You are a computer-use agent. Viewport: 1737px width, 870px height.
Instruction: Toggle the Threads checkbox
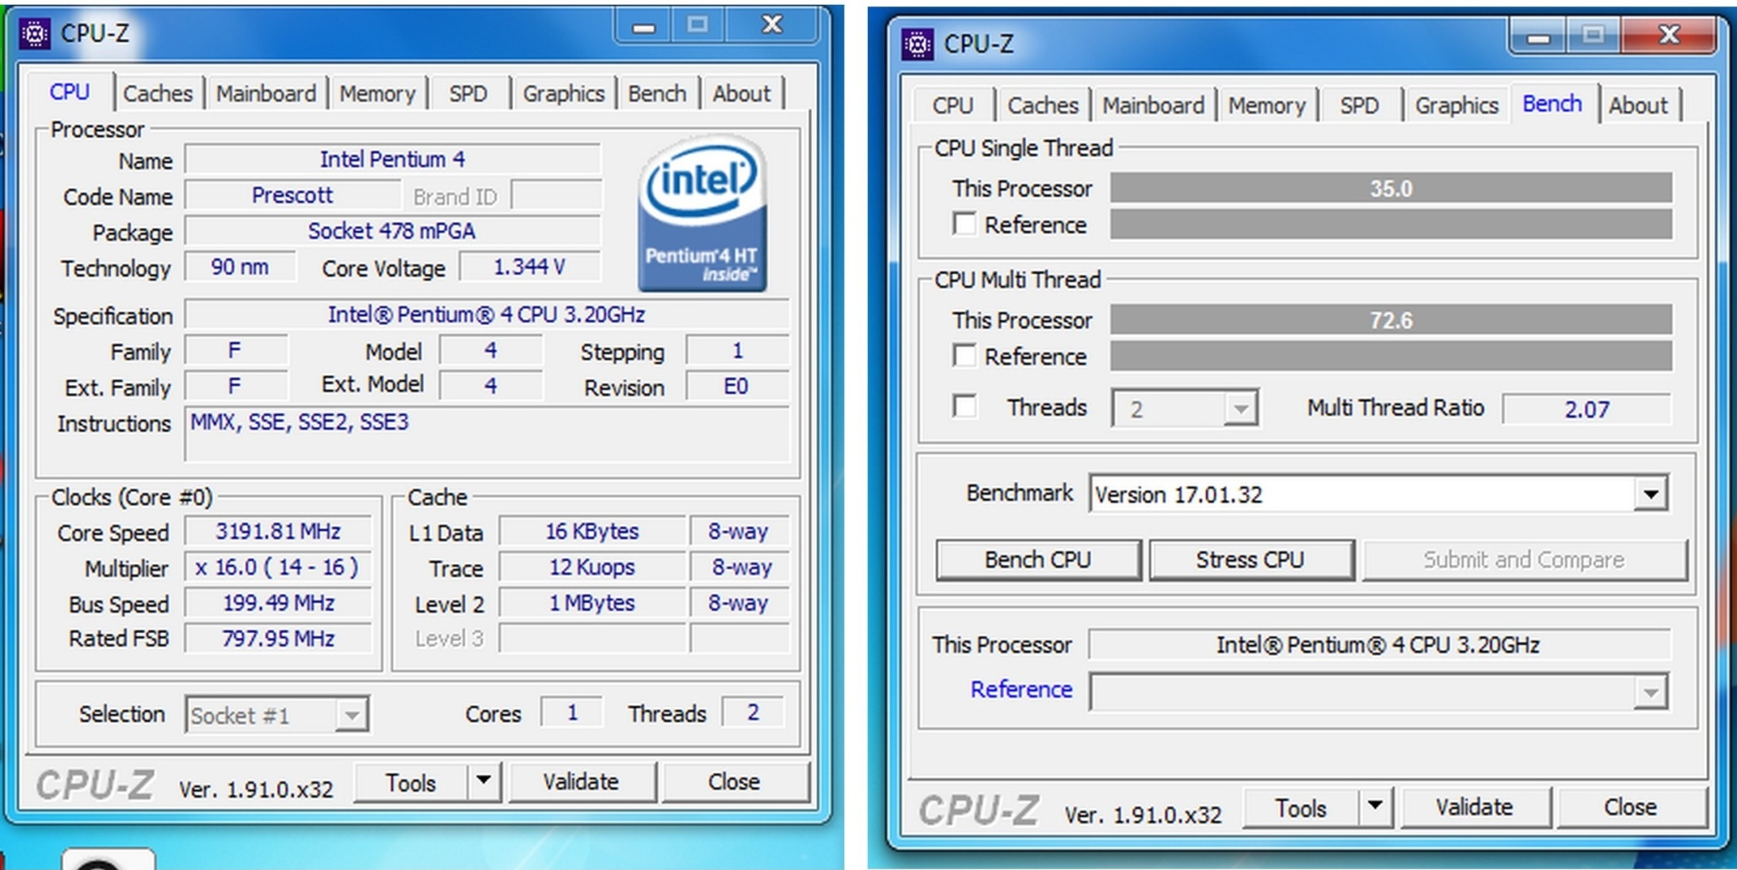pyautogui.click(x=964, y=407)
